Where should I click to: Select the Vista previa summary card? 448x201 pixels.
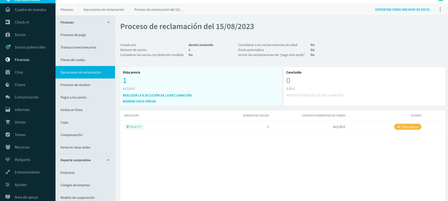click(201, 86)
